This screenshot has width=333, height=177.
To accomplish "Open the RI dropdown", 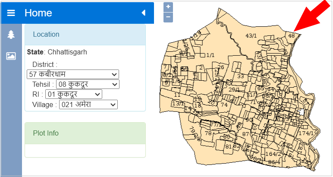I will point(74,95).
